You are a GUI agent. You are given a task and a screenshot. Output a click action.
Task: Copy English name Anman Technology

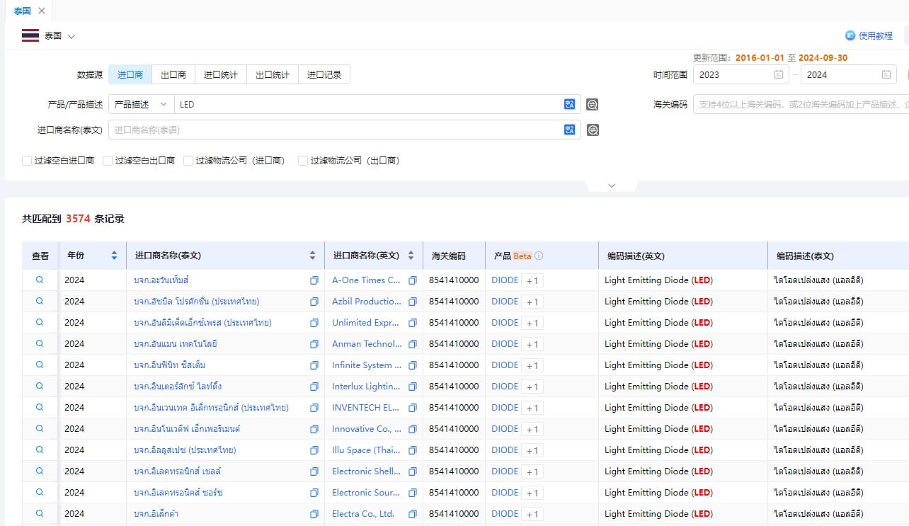tap(413, 344)
